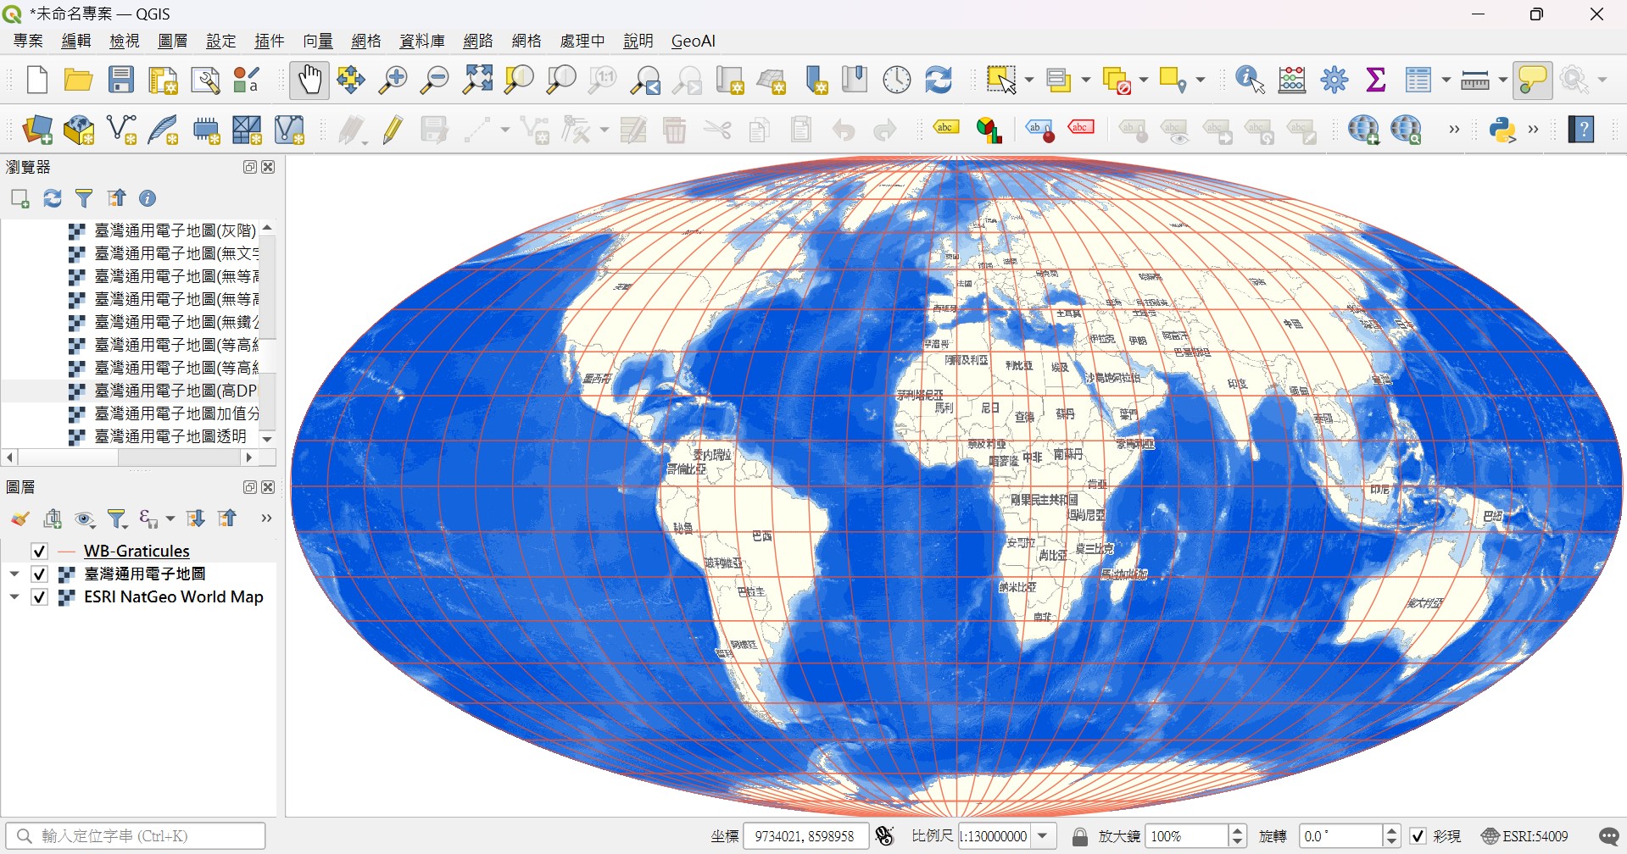
Task: Select 臺灣通用電子地圖(灰階) in browser
Action: (x=174, y=230)
